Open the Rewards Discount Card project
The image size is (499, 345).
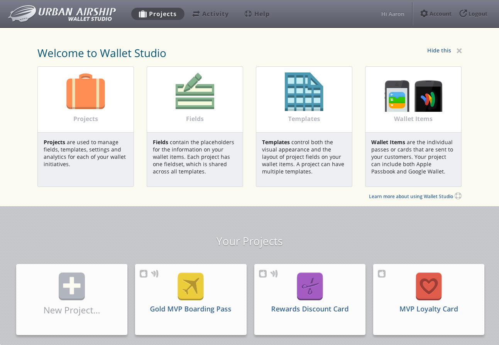pos(310,309)
